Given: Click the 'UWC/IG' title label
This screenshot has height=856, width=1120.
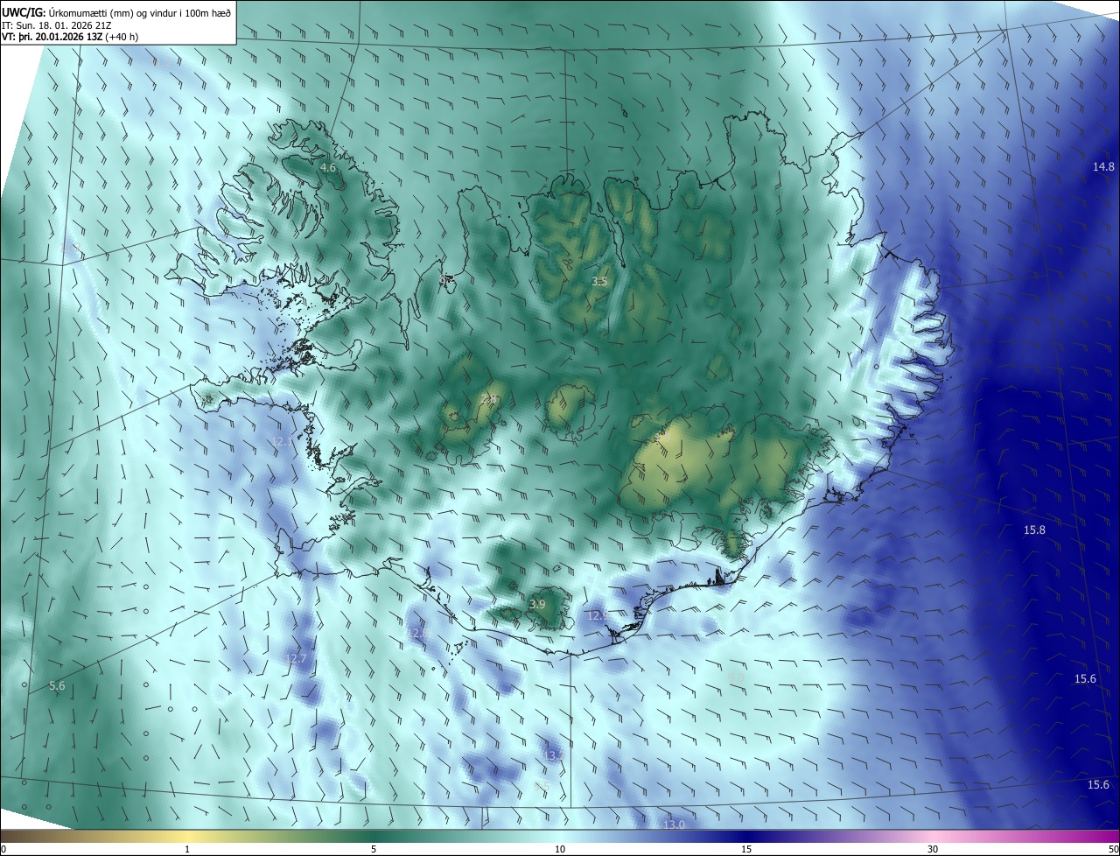Looking at the screenshot, I should click(x=24, y=12).
